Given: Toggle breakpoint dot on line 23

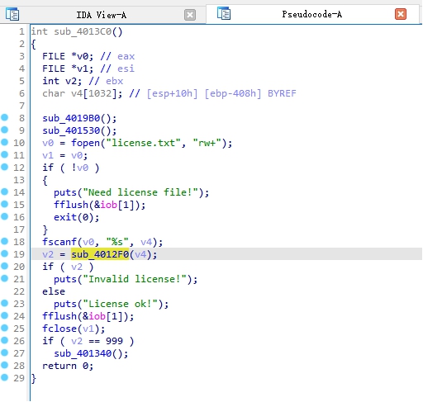Looking at the screenshot, I should 5,303.
